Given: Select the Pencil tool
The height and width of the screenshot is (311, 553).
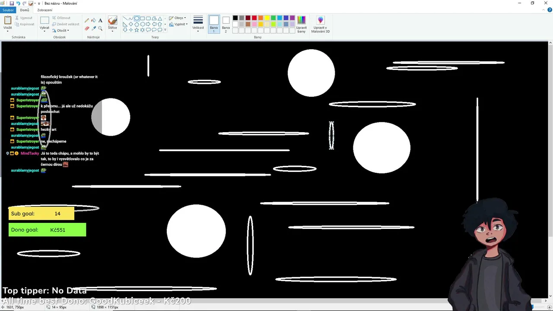Looking at the screenshot, I should (87, 20).
